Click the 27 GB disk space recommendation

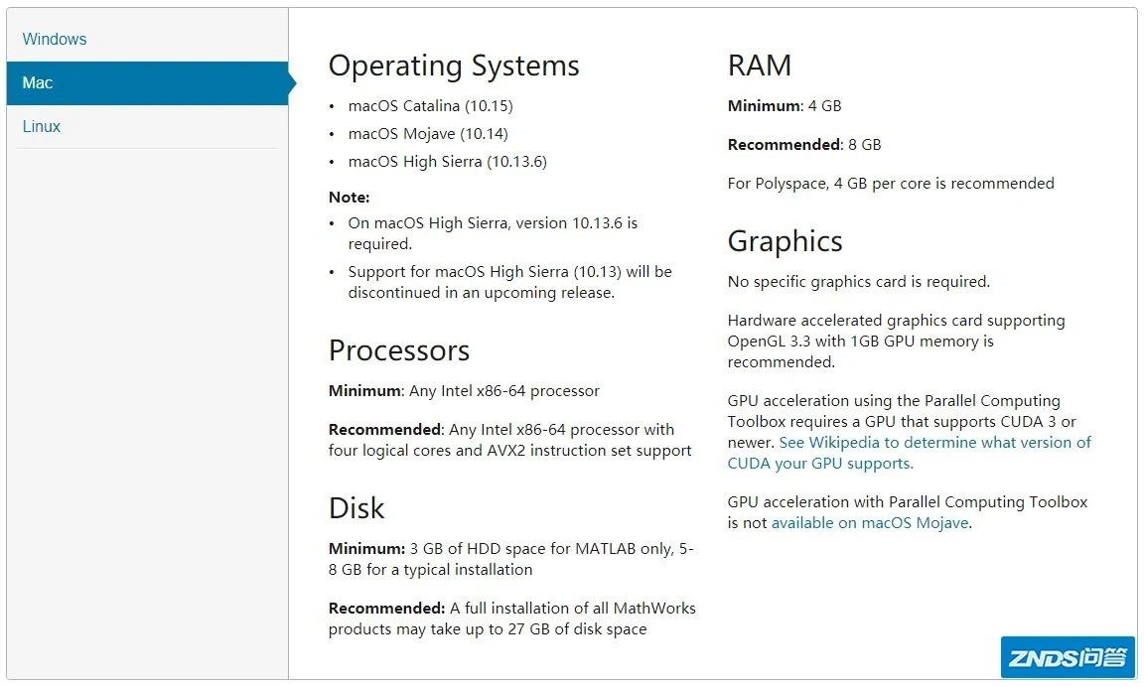pyautogui.click(x=511, y=618)
